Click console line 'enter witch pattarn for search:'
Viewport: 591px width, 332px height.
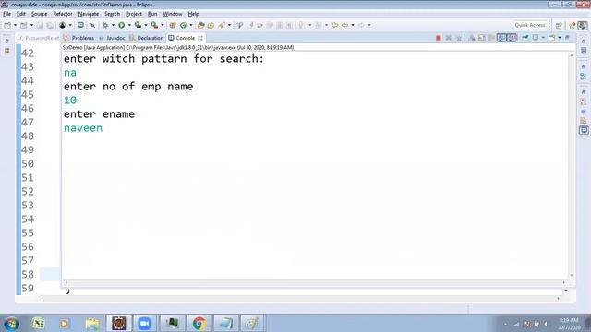[x=163, y=59]
